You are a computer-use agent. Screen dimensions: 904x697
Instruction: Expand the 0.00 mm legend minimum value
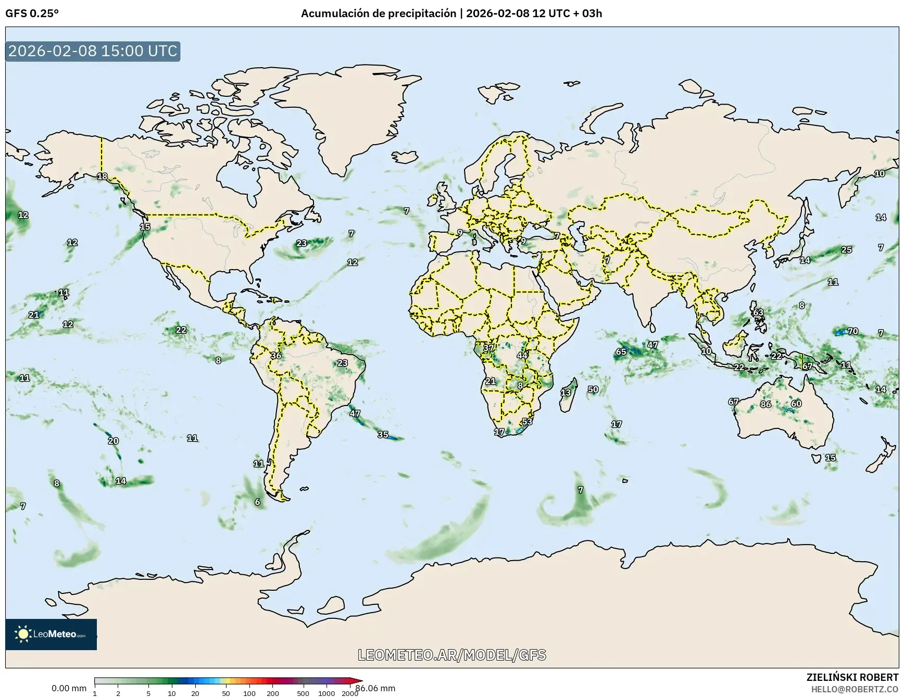pyautogui.click(x=68, y=688)
